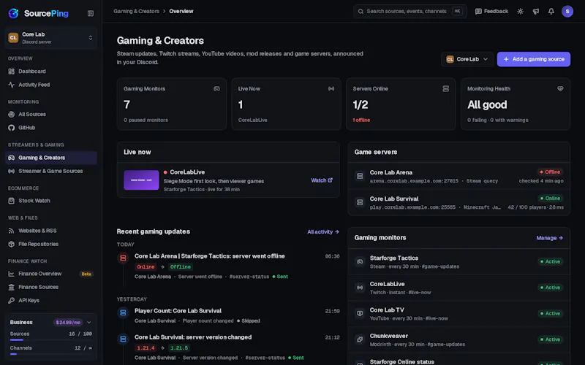Open Websites & RSS section
The height and width of the screenshot is (365, 585).
point(51,231)
